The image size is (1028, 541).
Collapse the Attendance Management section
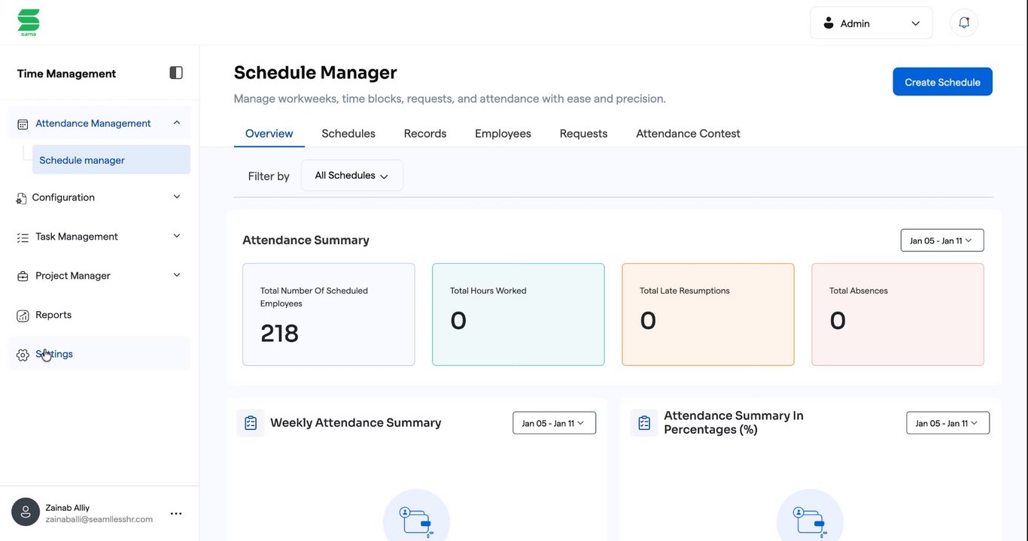coord(177,122)
